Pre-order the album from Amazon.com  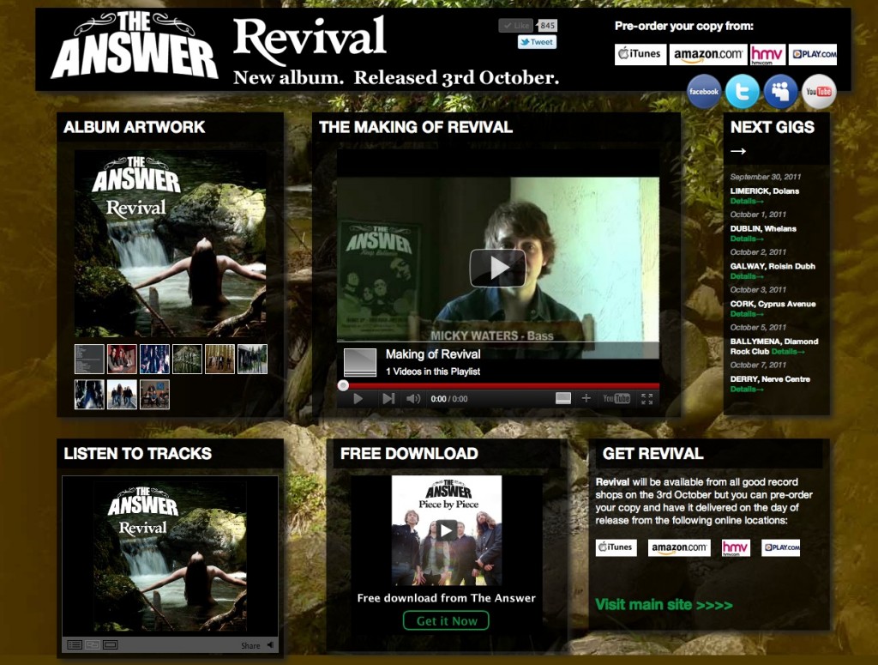[708, 54]
